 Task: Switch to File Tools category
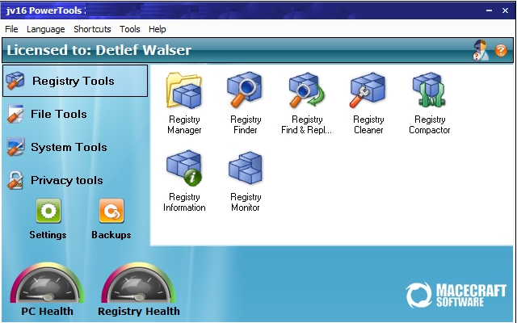click(47, 114)
